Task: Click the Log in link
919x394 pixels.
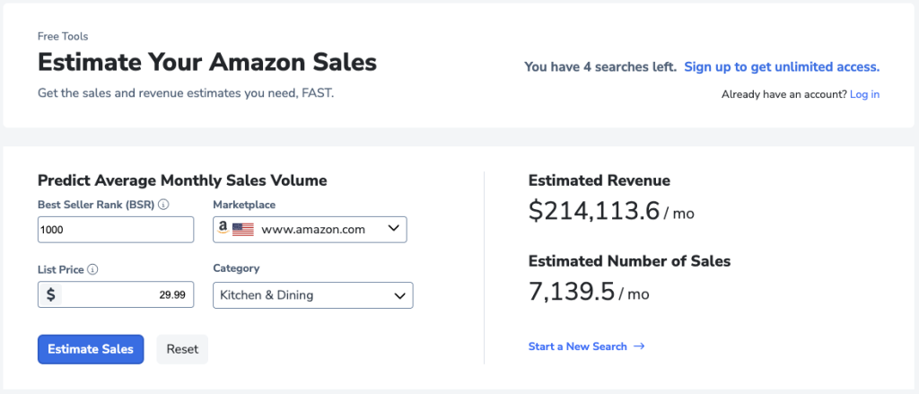Action: tap(864, 94)
